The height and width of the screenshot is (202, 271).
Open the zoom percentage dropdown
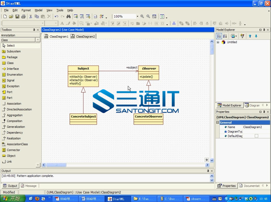pos(137,17)
